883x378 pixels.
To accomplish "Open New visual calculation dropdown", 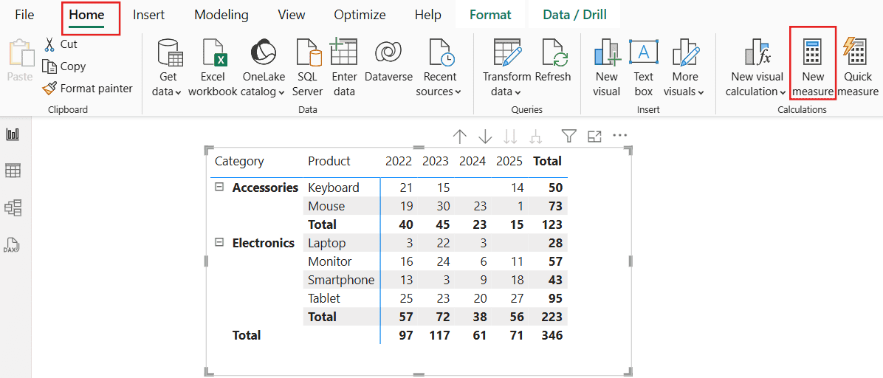I will pyautogui.click(x=755, y=68).
